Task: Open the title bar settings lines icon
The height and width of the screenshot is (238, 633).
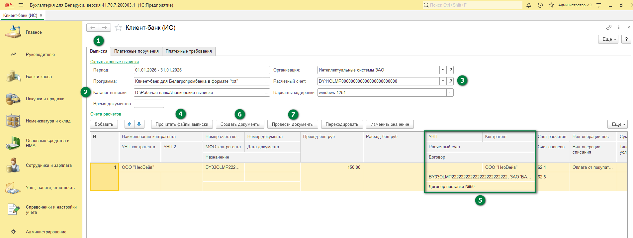Action: (x=599, y=5)
